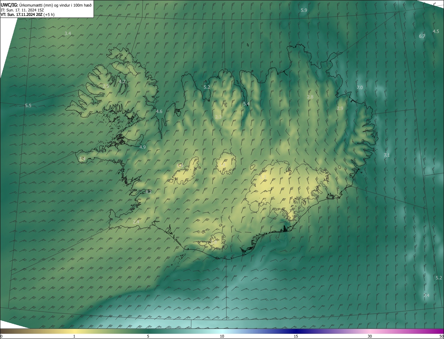This screenshot has height=339, width=444.
Task: Click the 5.5 value label west of Iceland
Action: [28, 106]
